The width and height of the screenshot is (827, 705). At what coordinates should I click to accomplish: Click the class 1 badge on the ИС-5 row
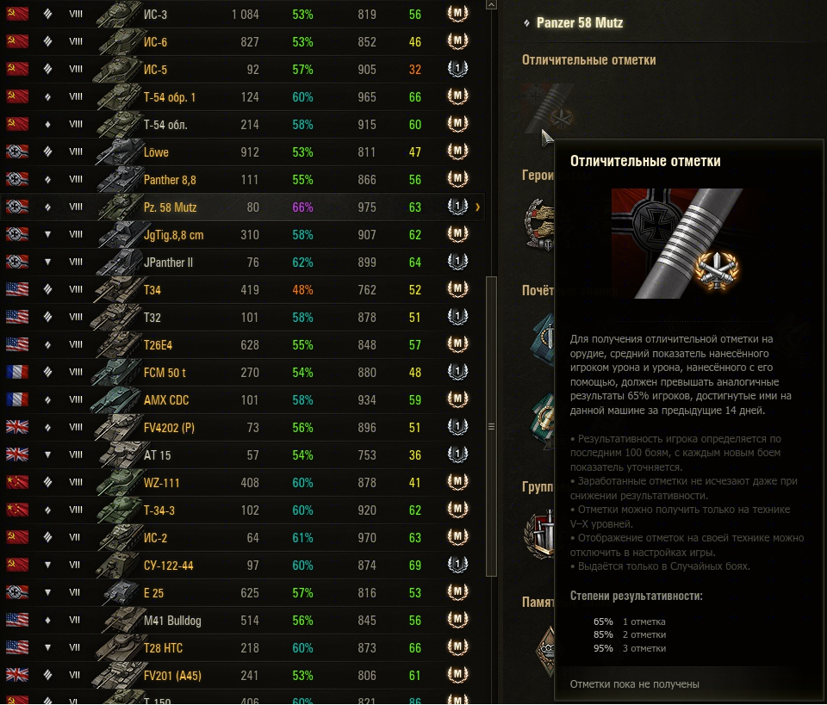tap(457, 69)
